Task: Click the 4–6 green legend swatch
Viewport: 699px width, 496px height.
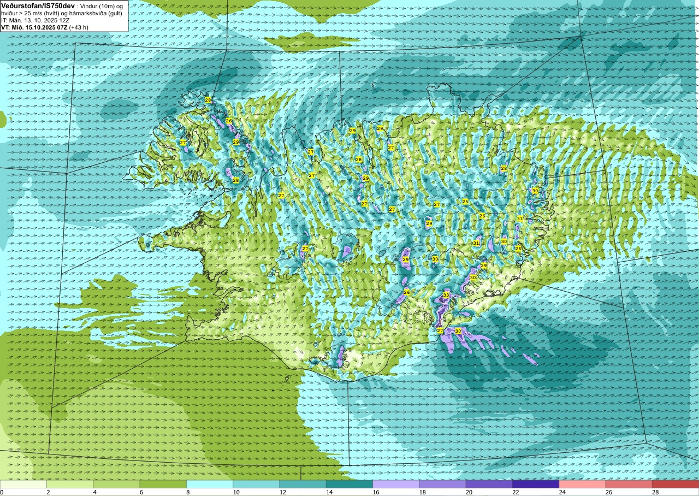Action: click(x=116, y=484)
